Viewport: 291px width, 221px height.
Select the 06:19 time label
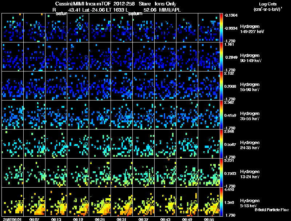coord(78,220)
